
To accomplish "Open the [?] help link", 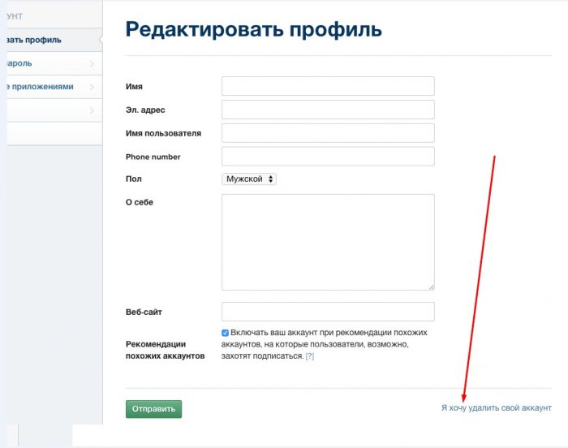I will (x=309, y=356).
